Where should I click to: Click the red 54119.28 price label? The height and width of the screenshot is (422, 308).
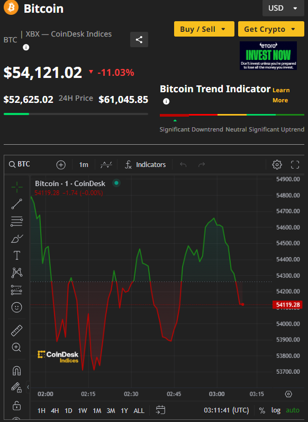pyautogui.click(x=287, y=305)
